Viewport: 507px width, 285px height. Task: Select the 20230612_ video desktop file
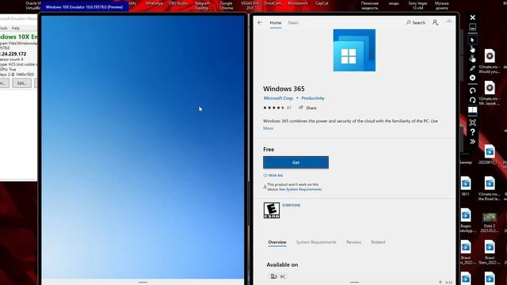click(490, 154)
